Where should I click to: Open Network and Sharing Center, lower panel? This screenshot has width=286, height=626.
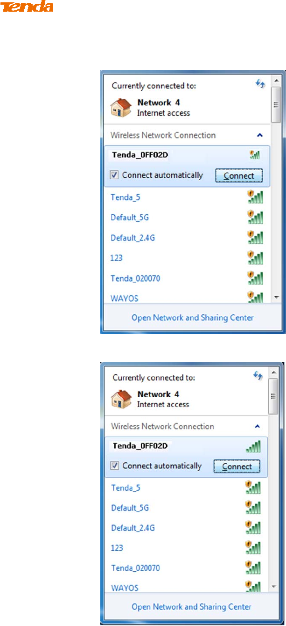tap(191, 607)
